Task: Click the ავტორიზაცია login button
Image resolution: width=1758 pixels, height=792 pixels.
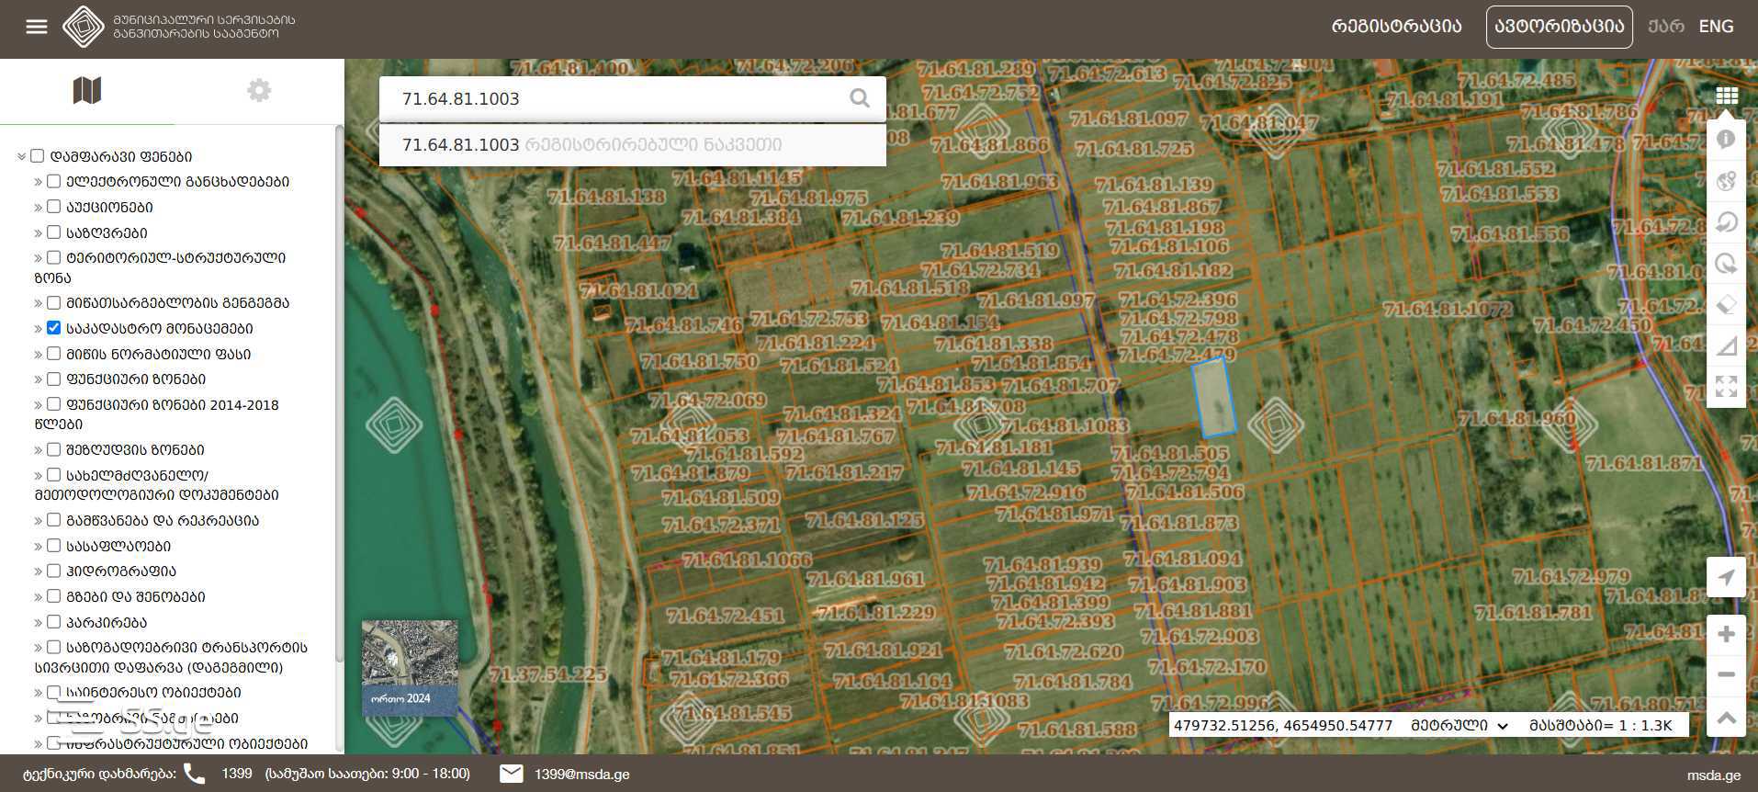Action: pos(1559,27)
